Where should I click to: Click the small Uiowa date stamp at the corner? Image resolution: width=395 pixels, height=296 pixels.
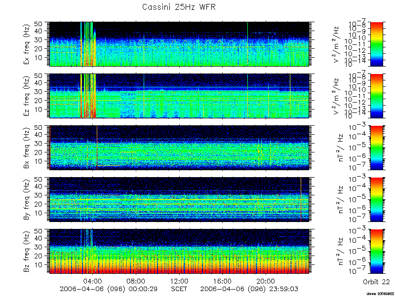pyautogui.click(x=381, y=294)
